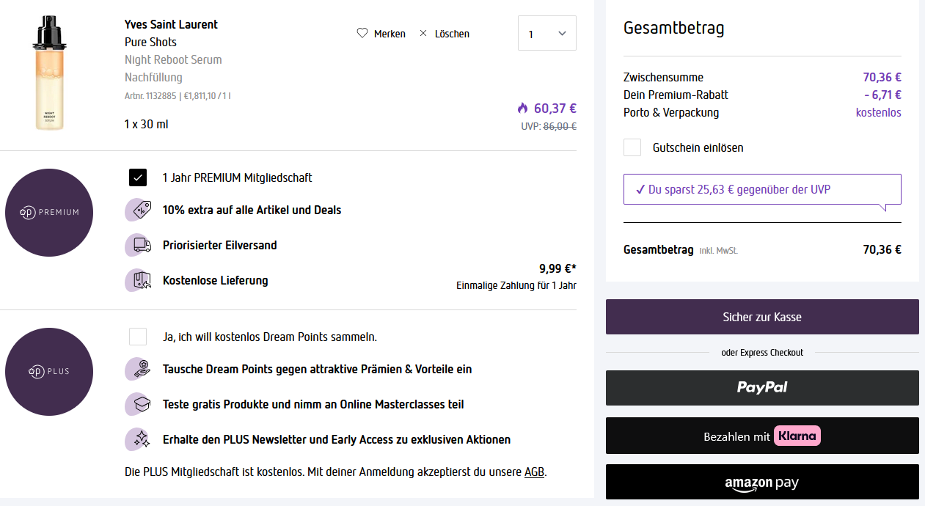Click the graduation cap Masterclasses icon
This screenshot has height=506, width=925.
(138, 404)
